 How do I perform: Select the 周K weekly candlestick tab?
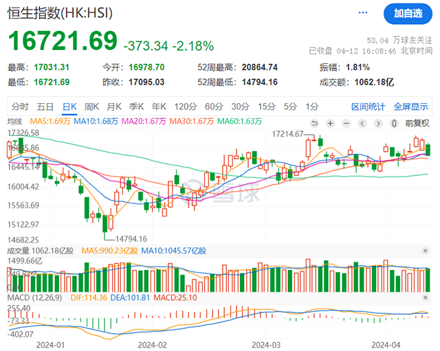[x=91, y=106]
